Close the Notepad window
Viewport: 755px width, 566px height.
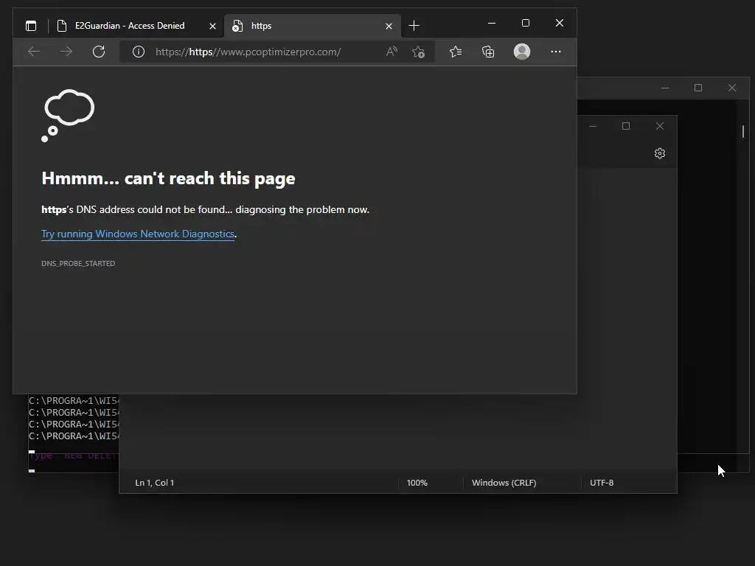click(660, 126)
